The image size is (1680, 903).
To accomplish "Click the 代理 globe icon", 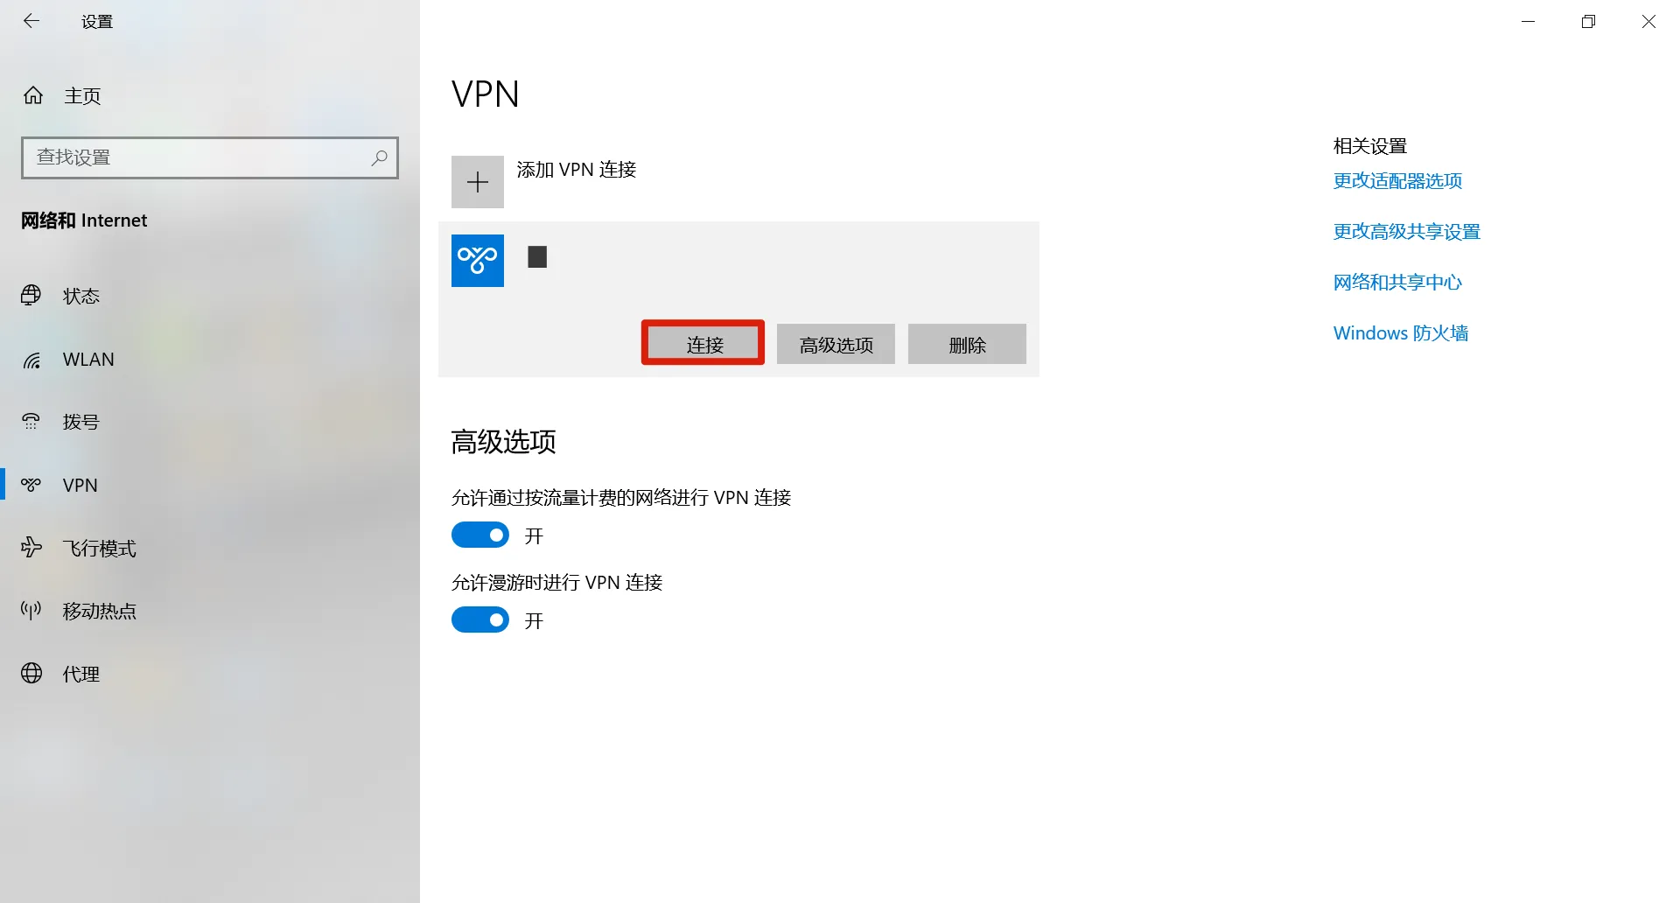I will pyautogui.click(x=31, y=673).
